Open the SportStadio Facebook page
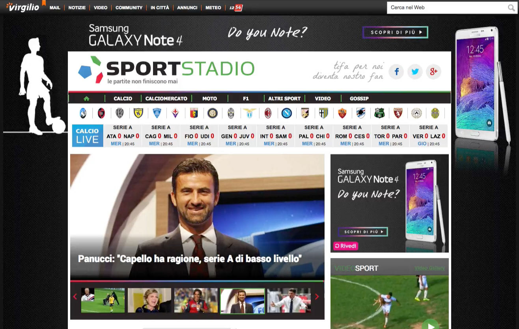Image resolution: width=519 pixels, height=329 pixels. 396,72
